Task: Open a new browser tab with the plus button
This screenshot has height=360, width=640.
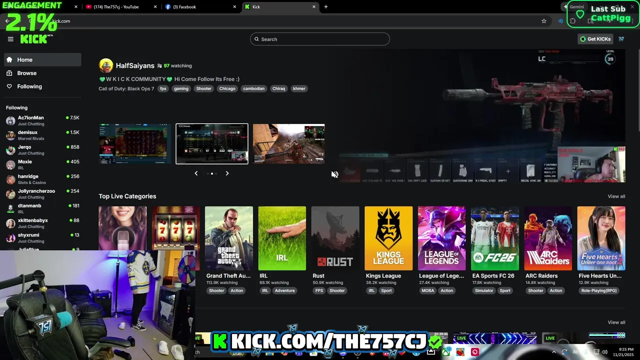Action: tap(326, 7)
